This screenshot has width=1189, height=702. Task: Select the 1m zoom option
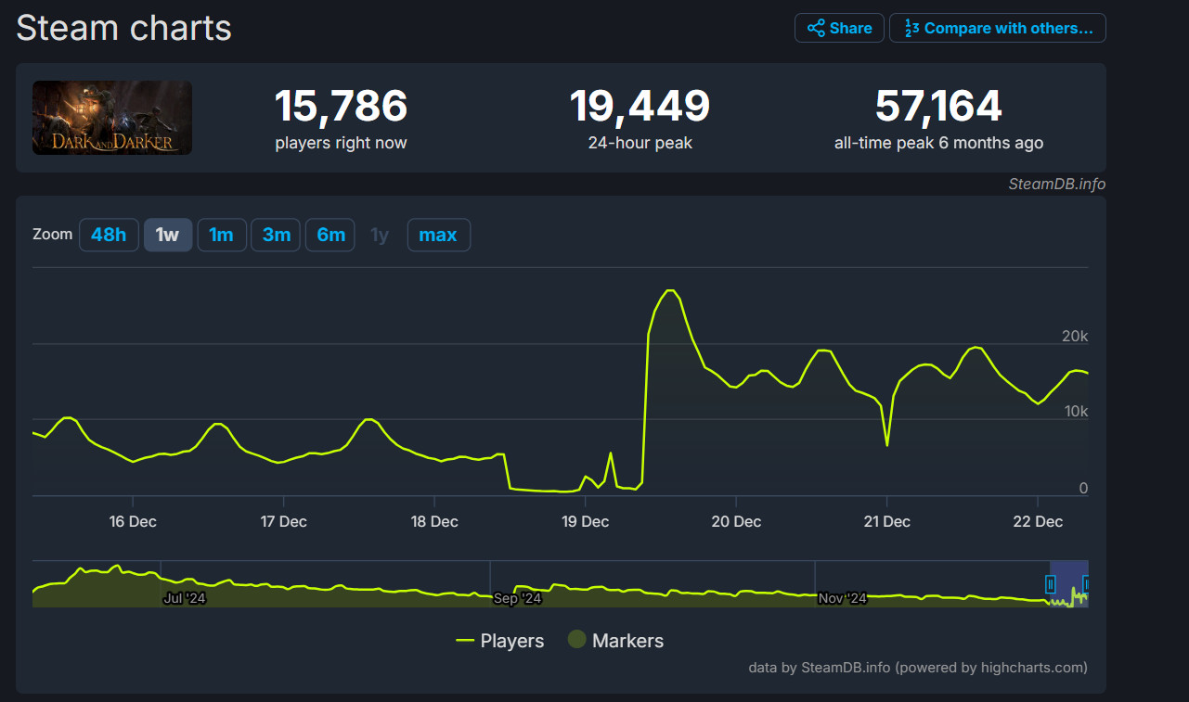(222, 235)
